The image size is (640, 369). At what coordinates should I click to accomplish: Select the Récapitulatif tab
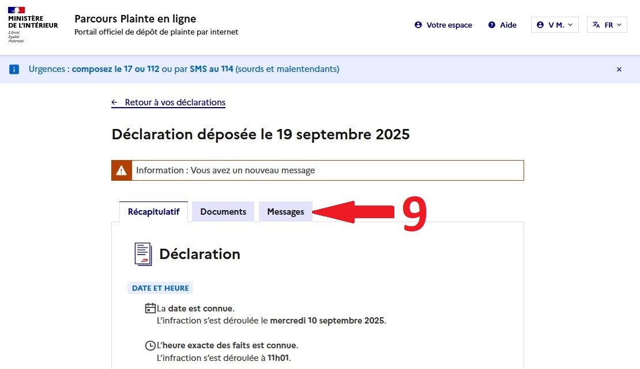[x=153, y=211]
